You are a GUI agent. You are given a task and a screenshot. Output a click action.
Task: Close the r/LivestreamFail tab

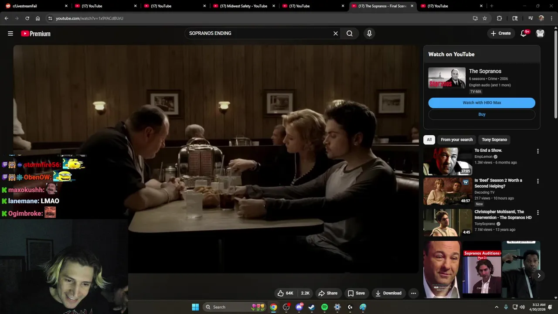click(66, 6)
